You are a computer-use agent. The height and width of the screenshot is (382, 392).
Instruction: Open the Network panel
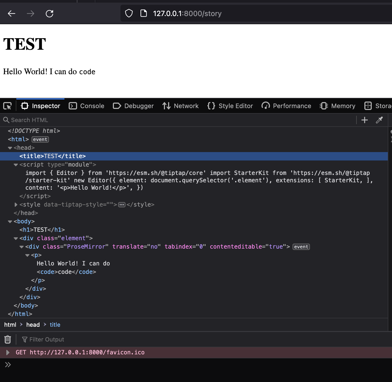point(180,106)
